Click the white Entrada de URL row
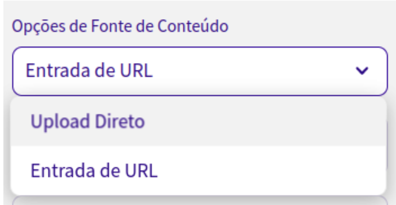This screenshot has width=396, height=205. [x=199, y=171]
